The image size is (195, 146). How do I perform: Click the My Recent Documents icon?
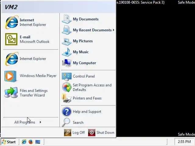point(67,30)
